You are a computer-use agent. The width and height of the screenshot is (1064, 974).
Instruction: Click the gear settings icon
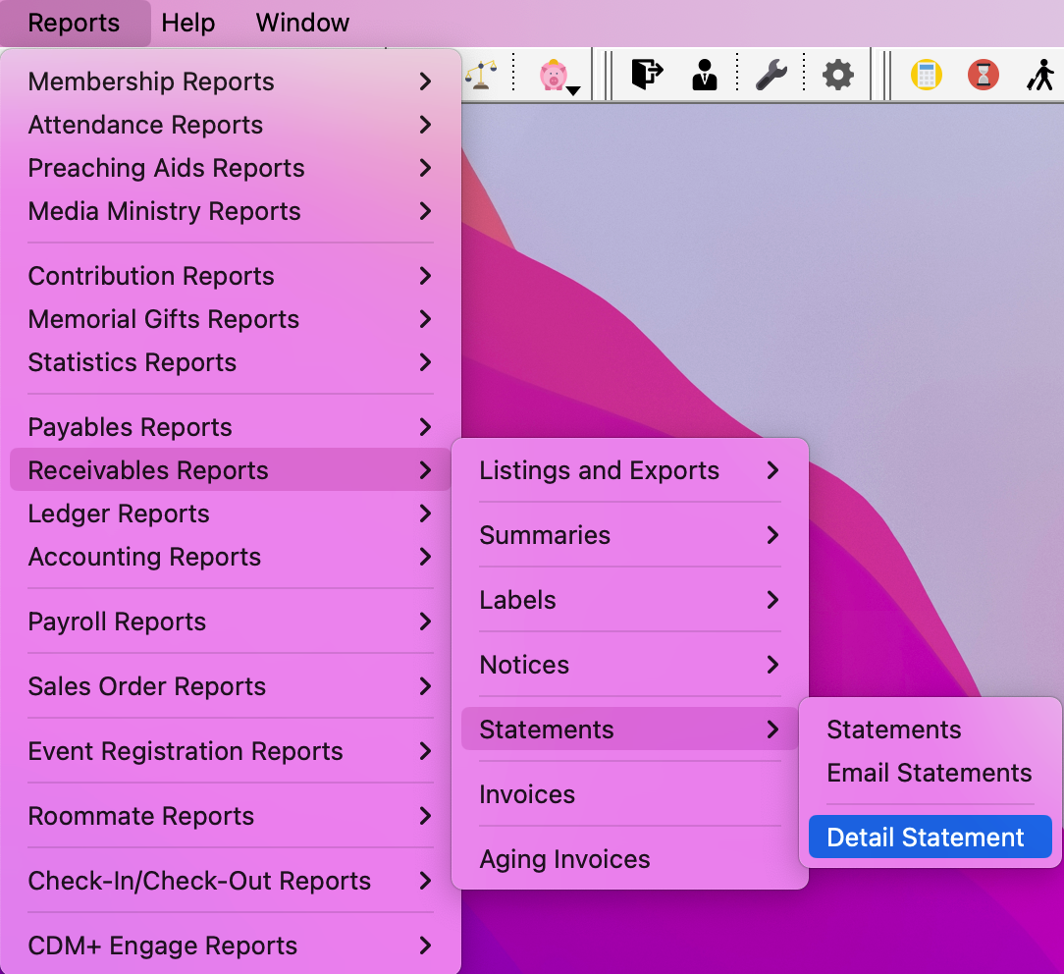pos(837,75)
